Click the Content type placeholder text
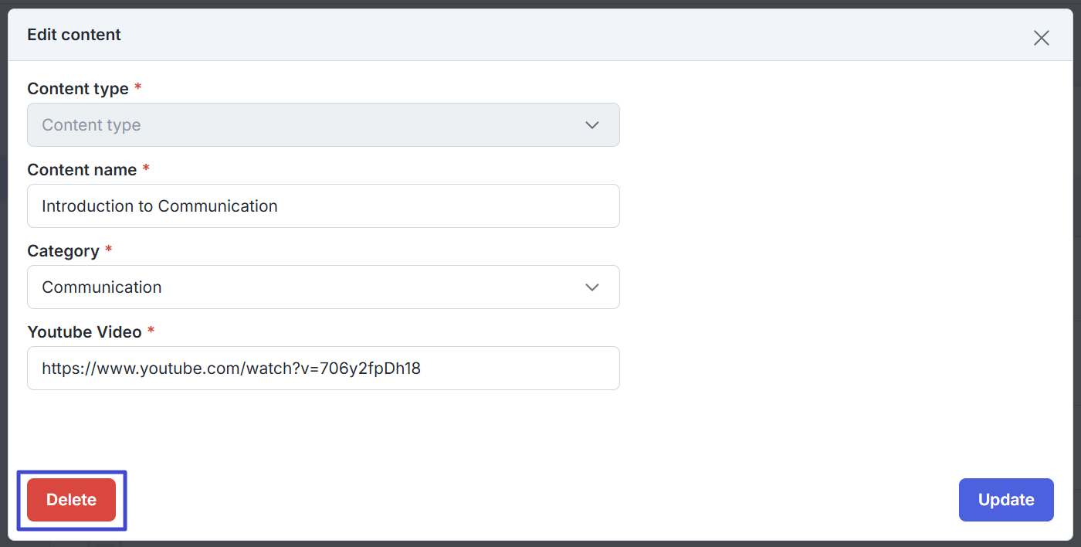The image size is (1081, 547). (91, 125)
